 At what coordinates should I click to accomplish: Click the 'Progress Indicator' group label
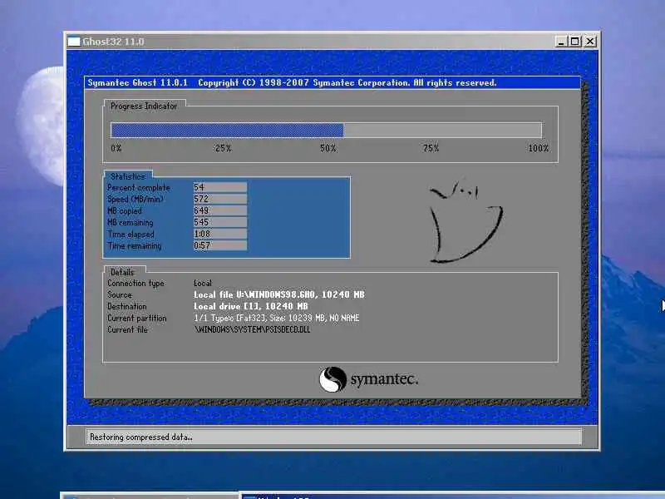(x=144, y=106)
